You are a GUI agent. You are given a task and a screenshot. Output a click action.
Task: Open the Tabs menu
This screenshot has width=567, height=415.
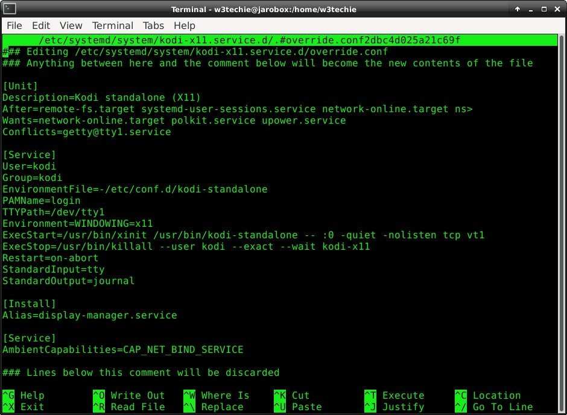click(x=153, y=25)
